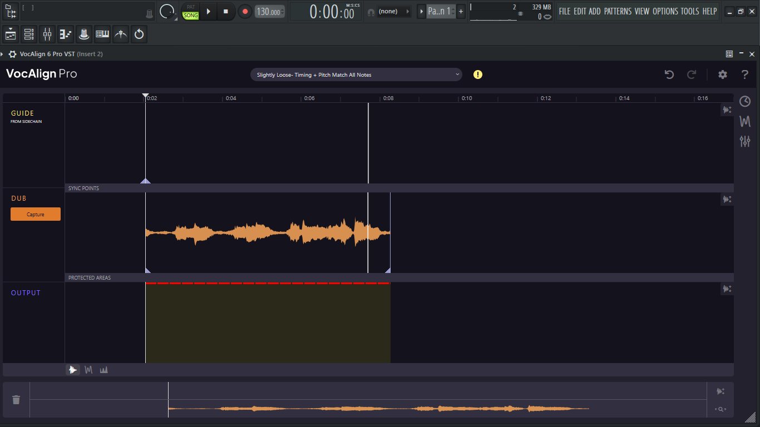Click the Capture button
Screen dimensions: 760x427
[36, 214]
